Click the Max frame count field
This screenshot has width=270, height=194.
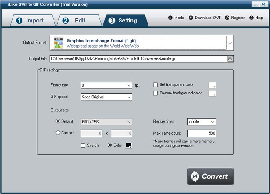[x=202, y=133]
